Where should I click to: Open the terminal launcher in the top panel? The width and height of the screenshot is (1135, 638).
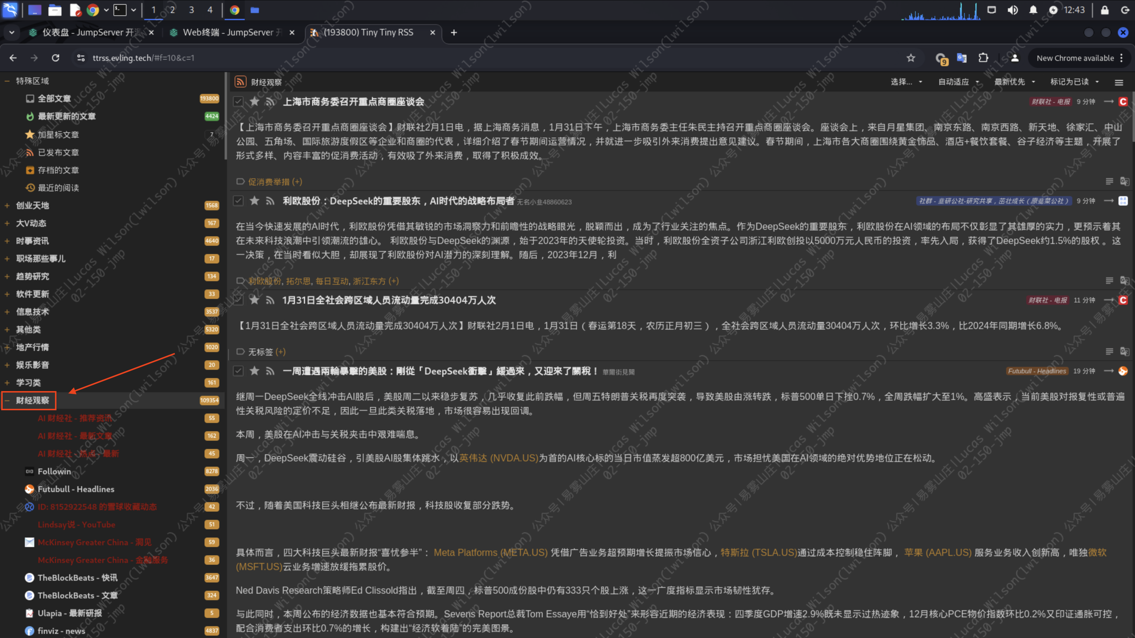[120, 10]
